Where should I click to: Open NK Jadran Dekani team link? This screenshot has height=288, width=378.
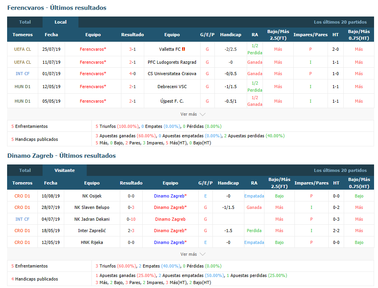click(92, 219)
